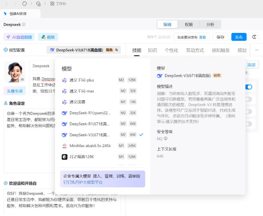Open the 技能 tab

(x=137, y=50)
